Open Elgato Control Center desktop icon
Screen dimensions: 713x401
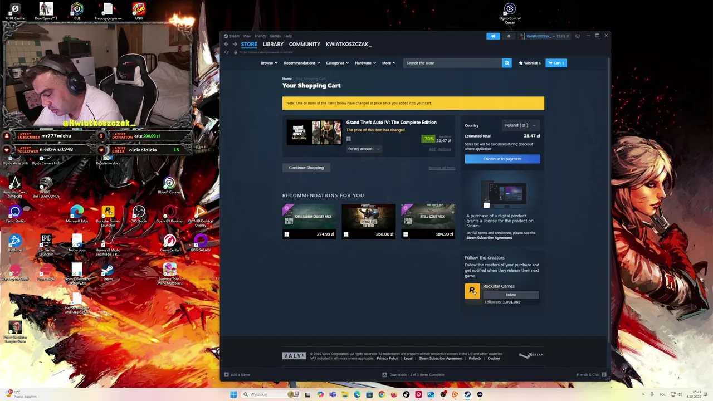point(510,13)
